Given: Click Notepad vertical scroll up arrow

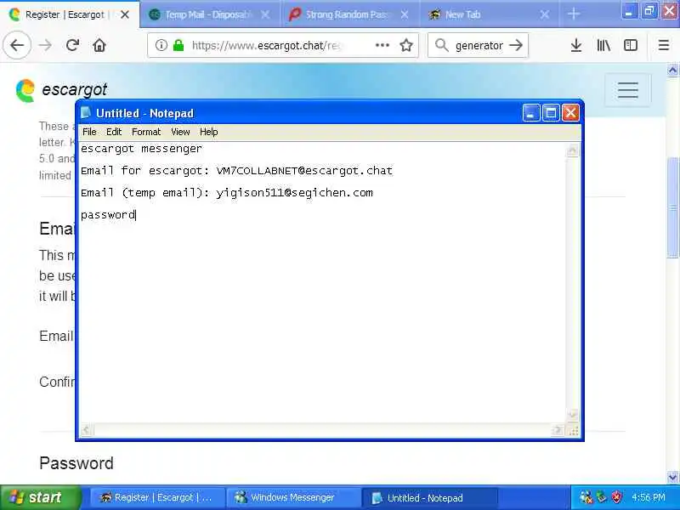Looking at the screenshot, I should click(572, 150).
